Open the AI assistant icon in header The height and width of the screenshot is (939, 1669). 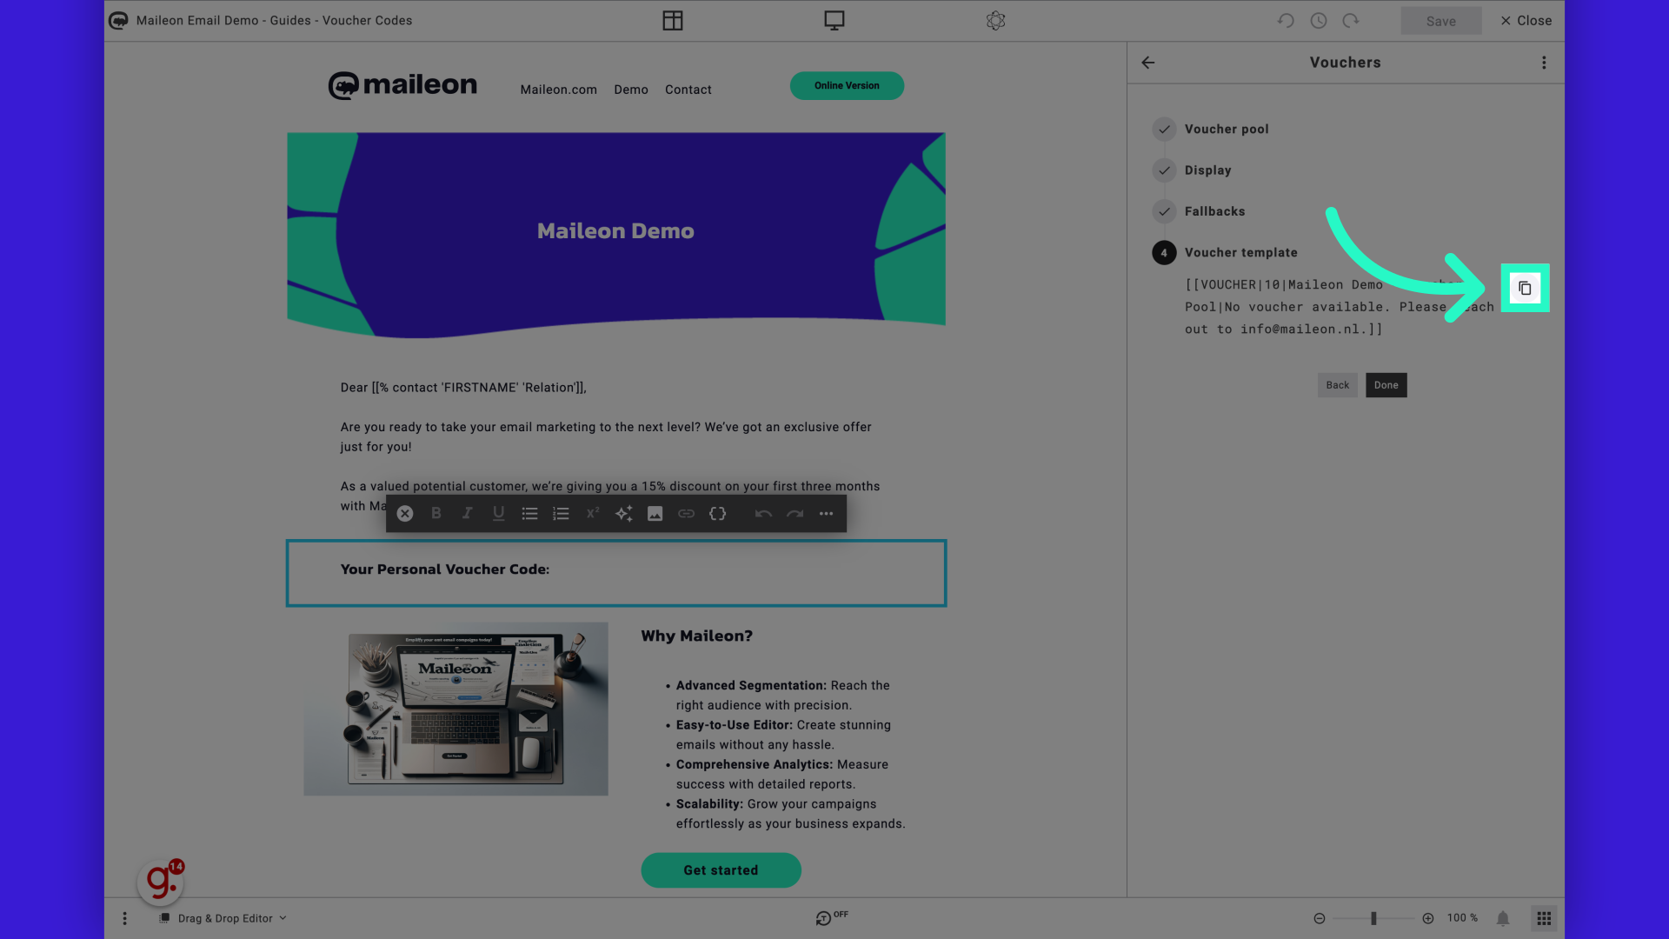tap(996, 21)
